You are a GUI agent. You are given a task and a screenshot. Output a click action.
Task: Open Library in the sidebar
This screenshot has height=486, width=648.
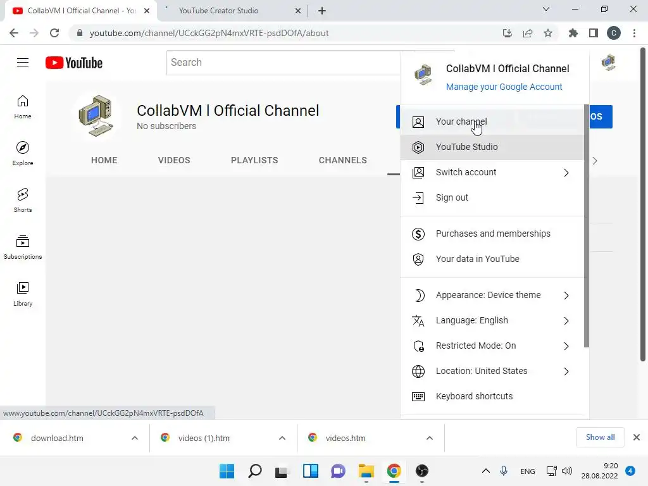coord(23,294)
